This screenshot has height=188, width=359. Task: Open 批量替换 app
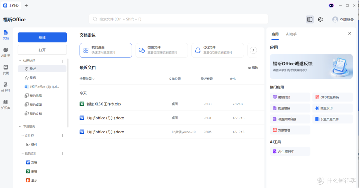(290, 108)
